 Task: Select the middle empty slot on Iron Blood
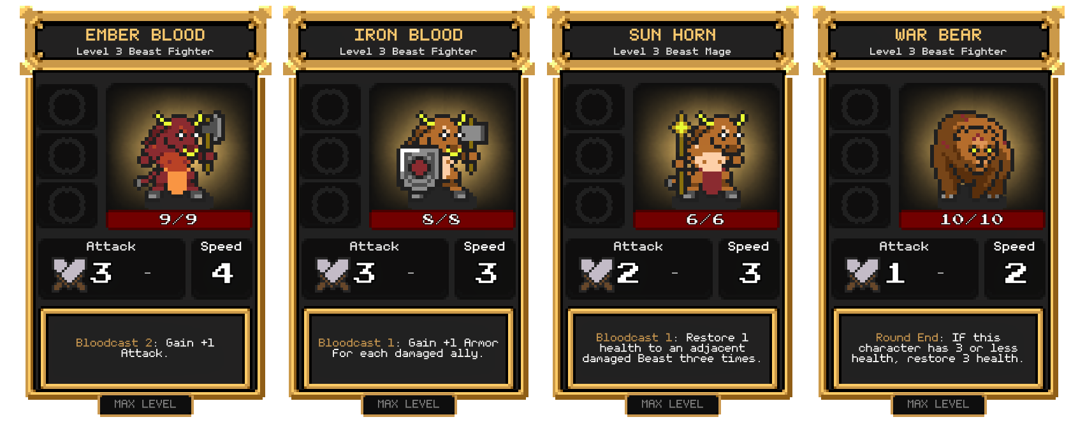tap(330, 155)
